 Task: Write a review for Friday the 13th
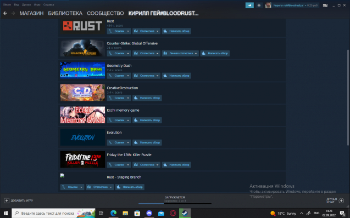[x=176, y=165]
